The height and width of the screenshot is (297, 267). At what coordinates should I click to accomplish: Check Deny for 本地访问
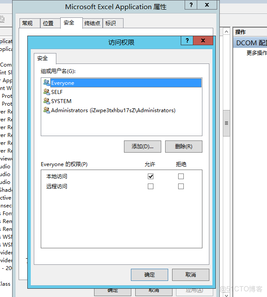(181, 177)
